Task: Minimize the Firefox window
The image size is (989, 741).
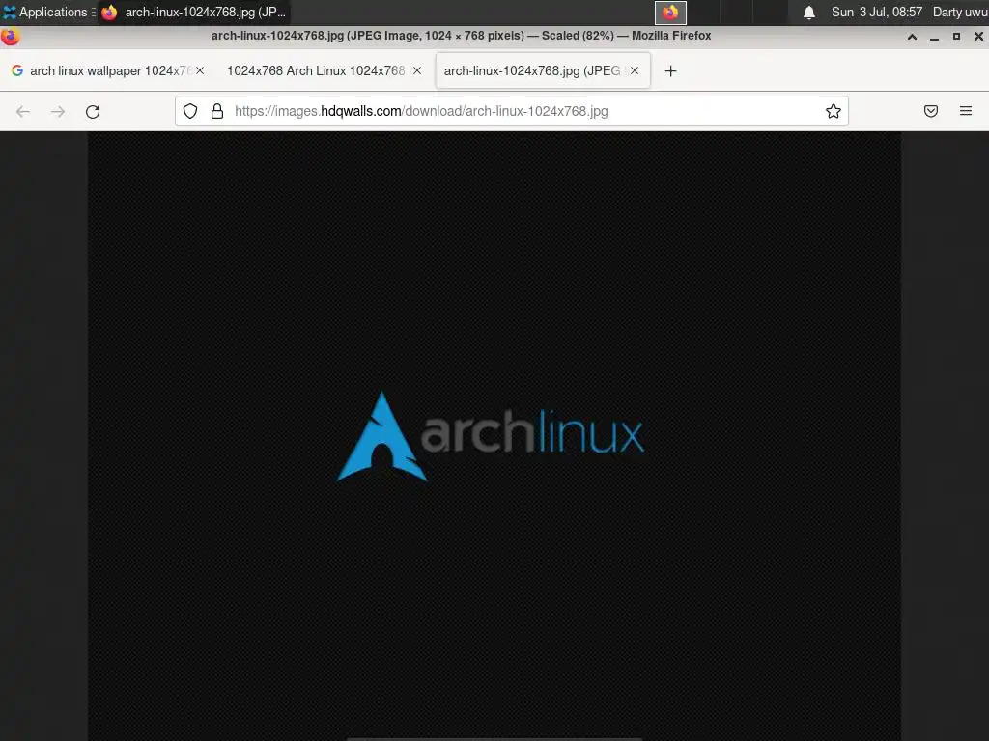Action: pos(934,37)
